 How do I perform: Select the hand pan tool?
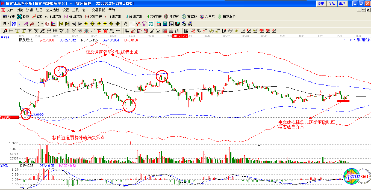[x=126, y=24]
